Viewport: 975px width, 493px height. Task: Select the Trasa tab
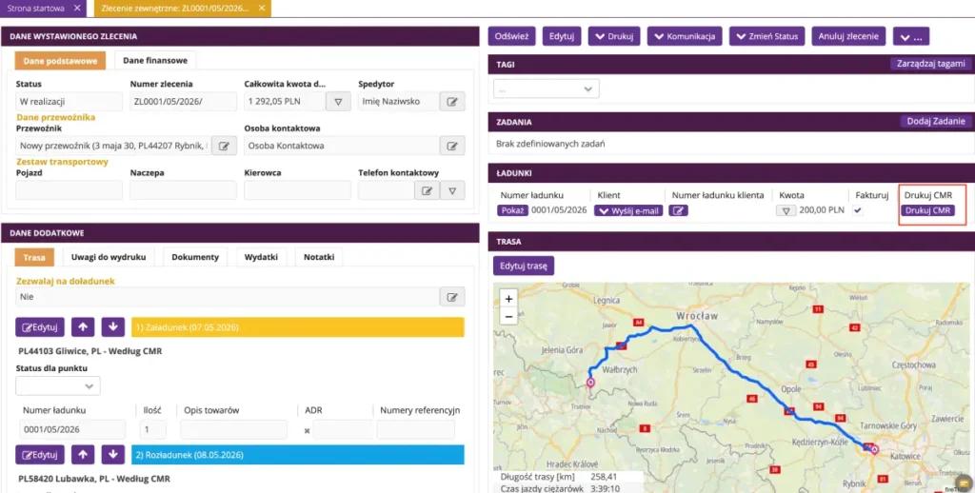pos(34,257)
